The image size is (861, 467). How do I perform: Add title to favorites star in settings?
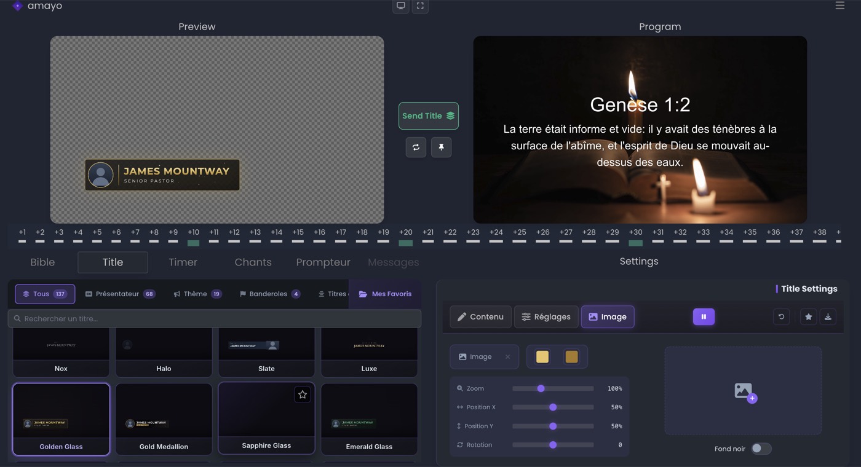coord(809,316)
